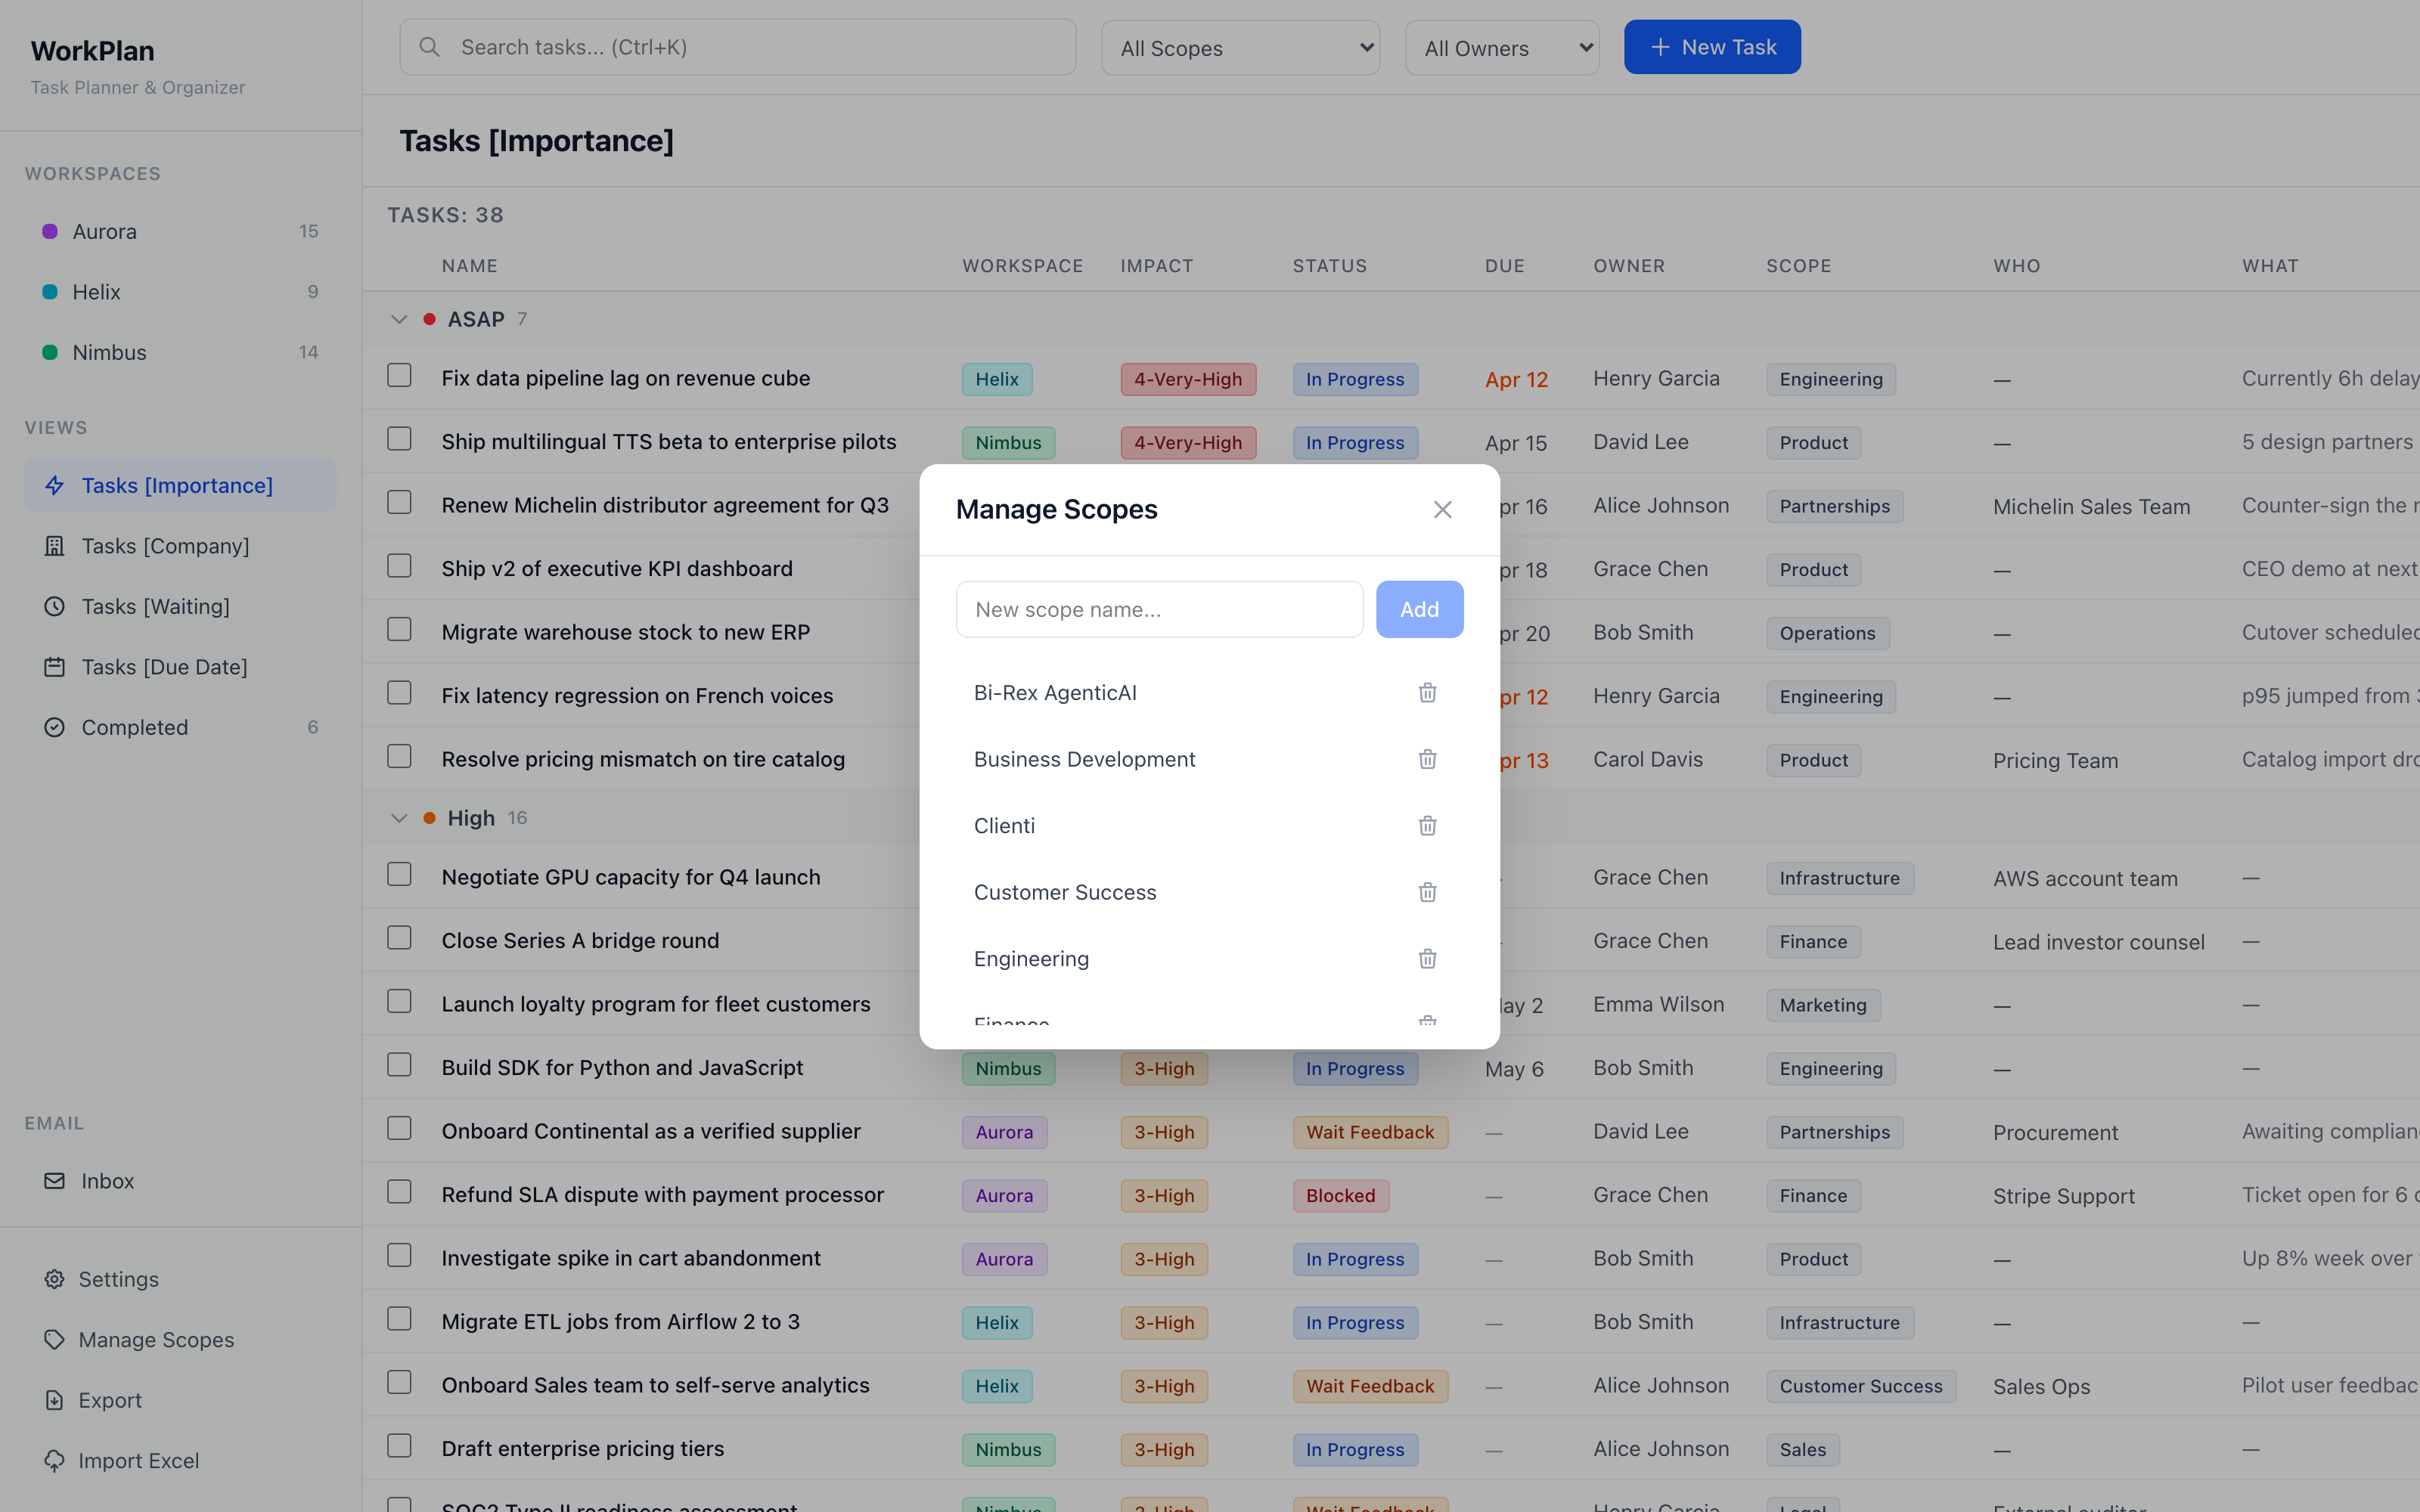2420x1512 pixels.
Task: Tick checkbox for Build SDK for Python task
Action: pyautogui.click(x=399, y=1065)
